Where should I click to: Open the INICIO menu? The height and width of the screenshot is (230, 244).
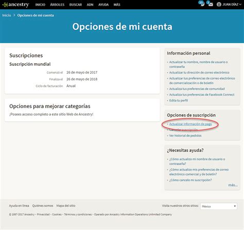(x=40, y=5)
